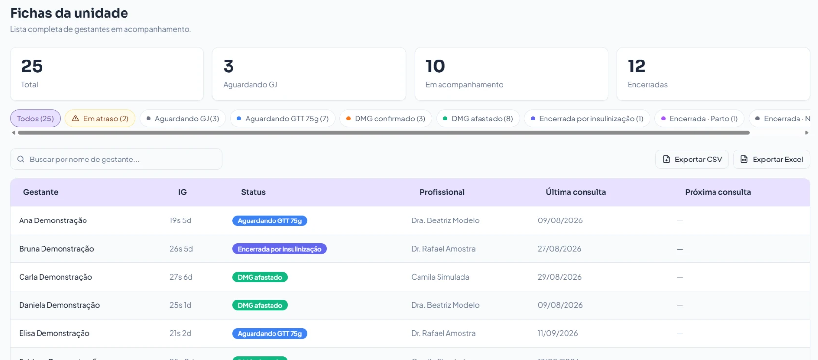Open Daniela Demonstração's record
The width and height of the screenshot is (818, 360).
tap(410, 305)
